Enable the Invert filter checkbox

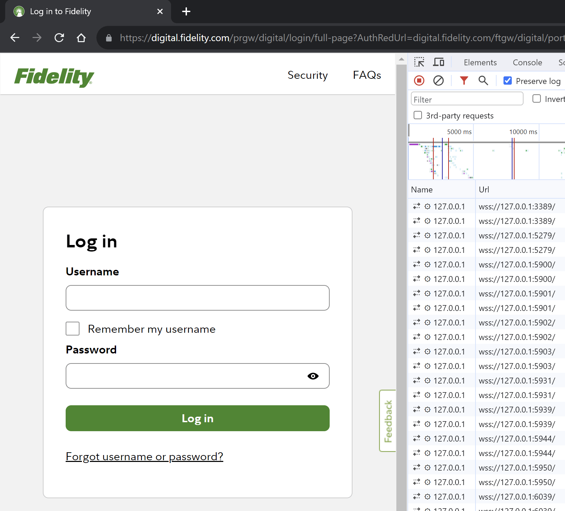coord(537,99)
